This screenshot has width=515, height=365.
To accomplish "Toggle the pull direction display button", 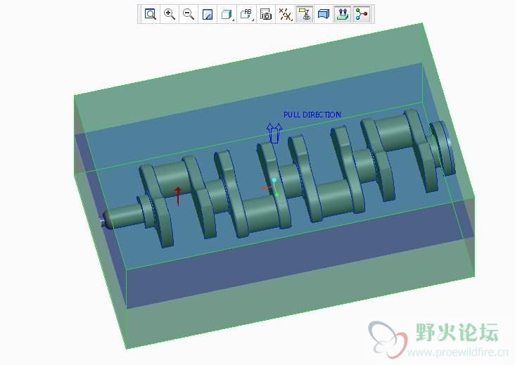I will [343, 14].
